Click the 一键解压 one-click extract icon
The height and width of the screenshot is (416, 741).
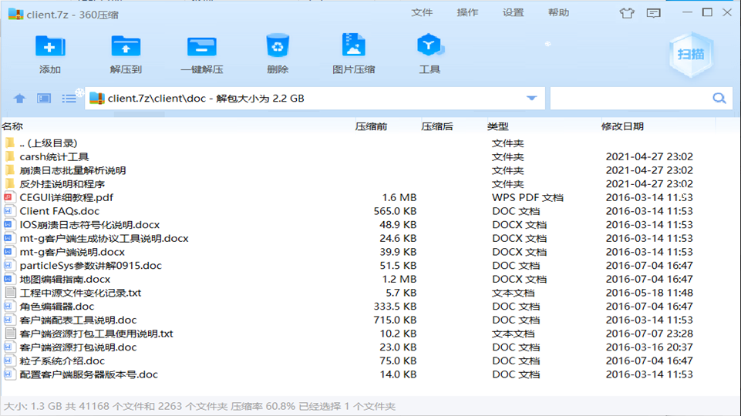click(202, 46)
